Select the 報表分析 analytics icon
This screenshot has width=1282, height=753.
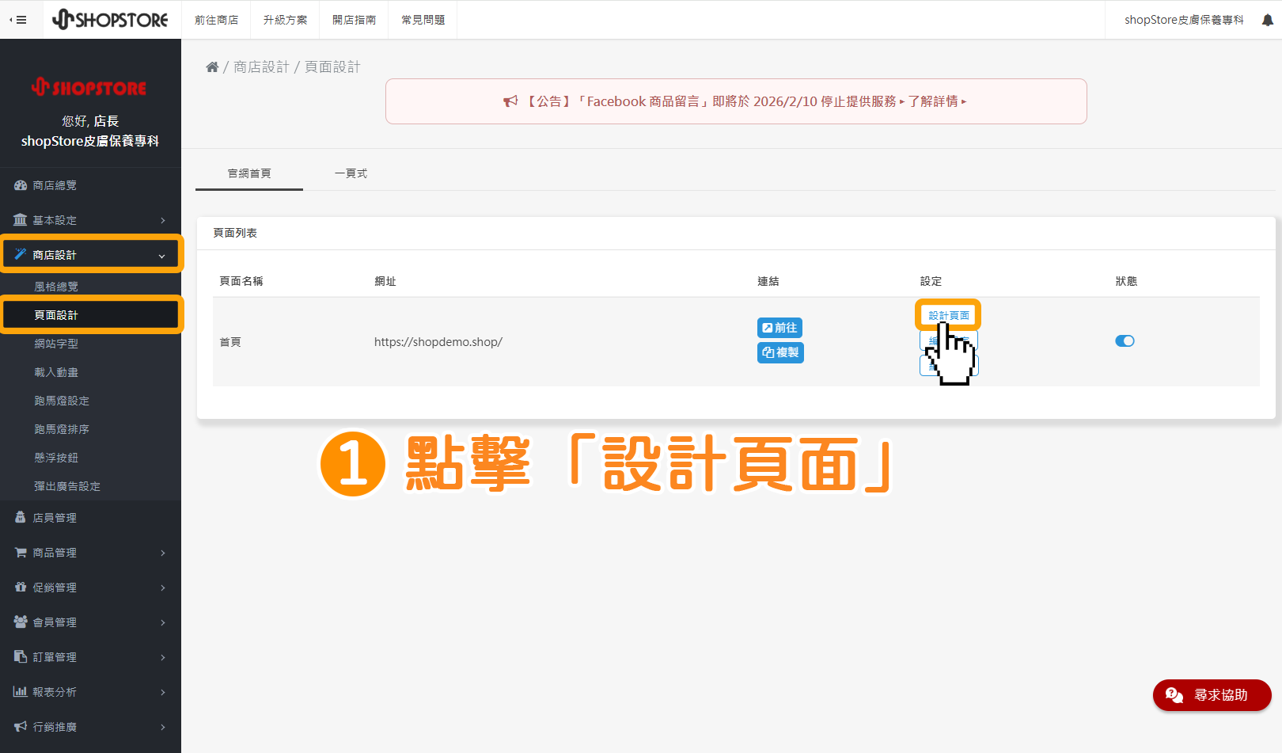20,691
